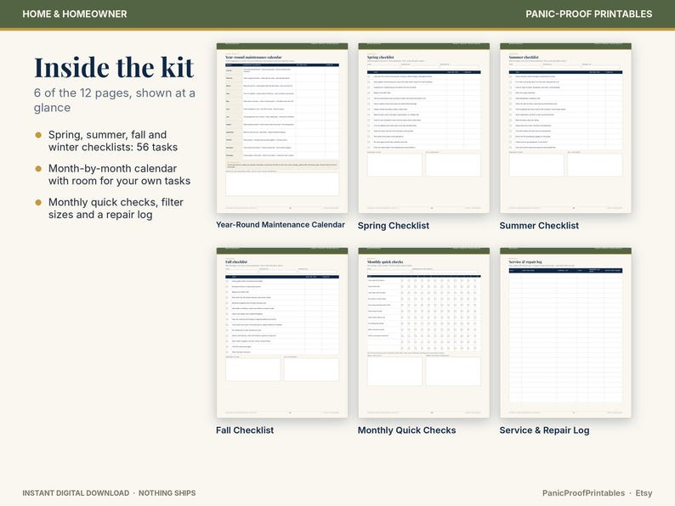Click the 'Etsy' footer text
This screenshot has height=506, width=675.
click(644, 493)
